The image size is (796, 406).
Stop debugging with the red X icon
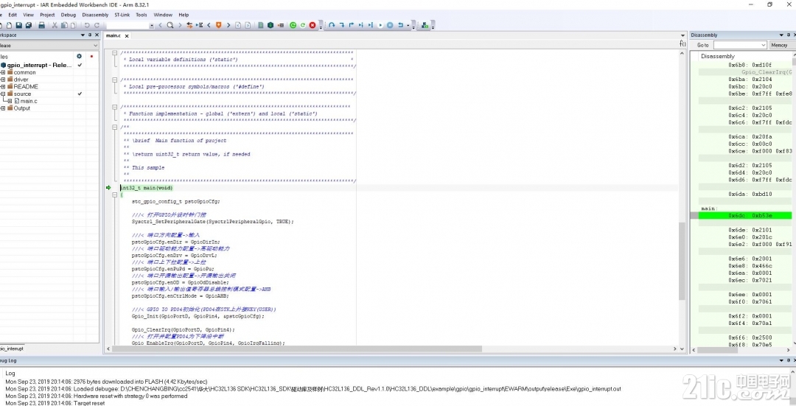pos(313,25)
